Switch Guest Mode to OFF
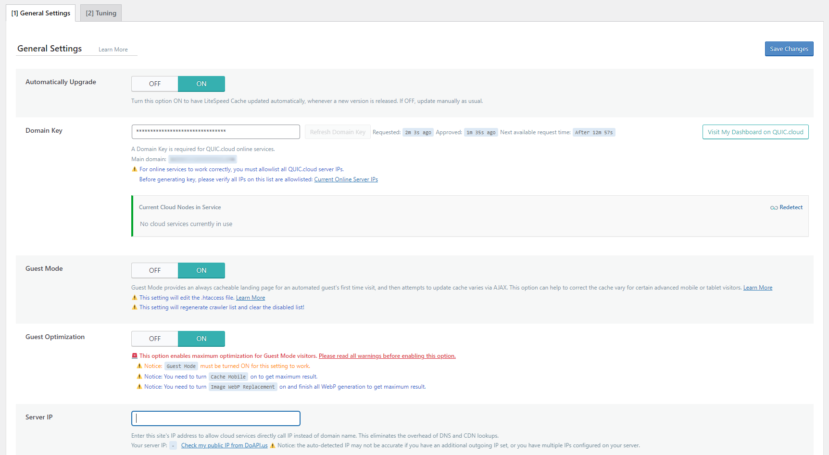 pyautogui.click(x=154, y=270)
